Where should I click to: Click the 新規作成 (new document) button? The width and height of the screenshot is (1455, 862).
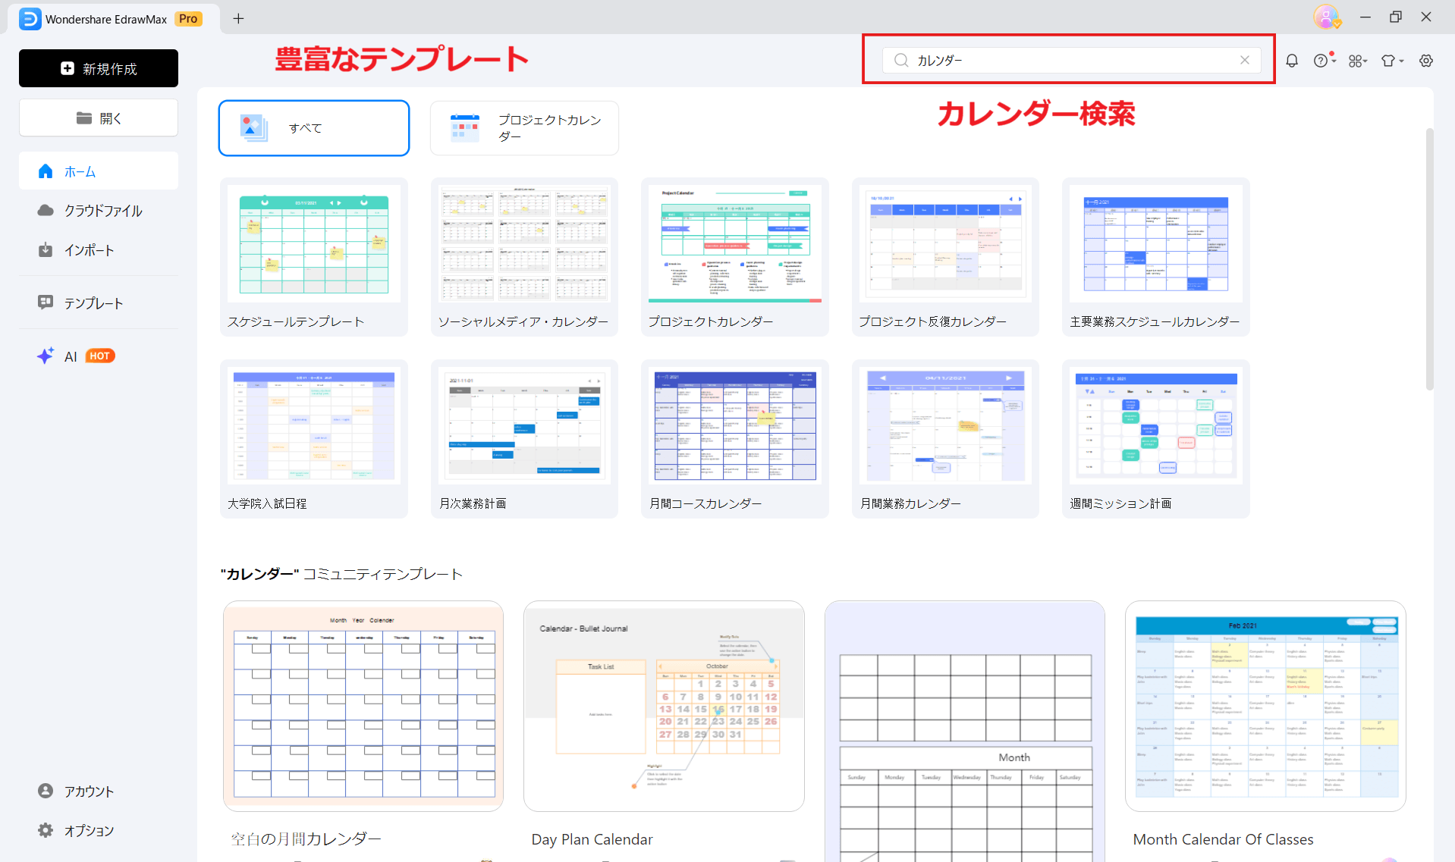click(98, 68)
